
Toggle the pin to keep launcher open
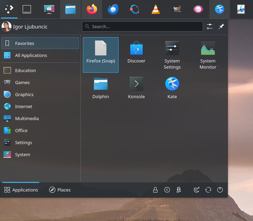(x=221, y=26)
